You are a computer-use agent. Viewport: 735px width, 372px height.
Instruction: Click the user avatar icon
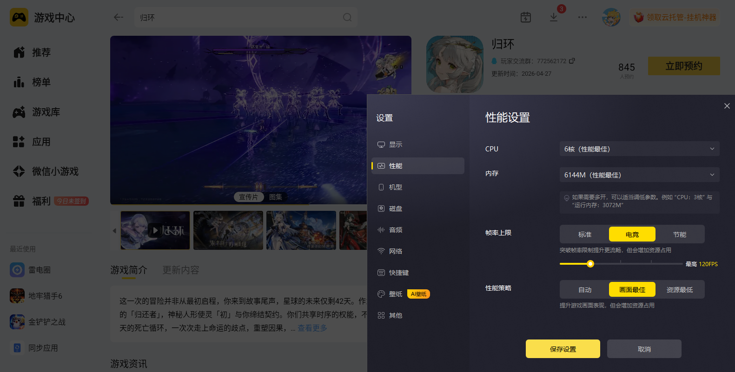[611, 17]
